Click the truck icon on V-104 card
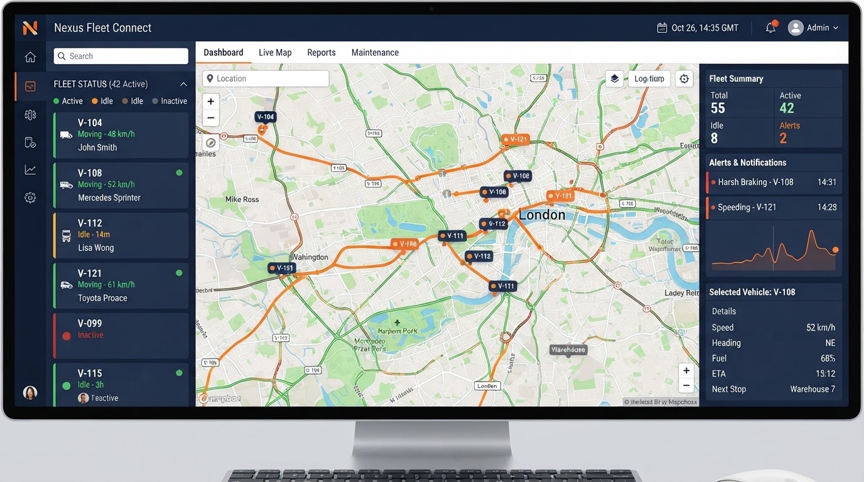This screenshot has width=864, height=482. (x=66, y=135)
